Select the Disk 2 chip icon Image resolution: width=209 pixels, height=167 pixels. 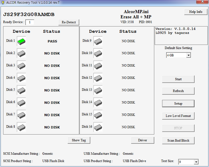pyautogui.click(x=21, y=54)
